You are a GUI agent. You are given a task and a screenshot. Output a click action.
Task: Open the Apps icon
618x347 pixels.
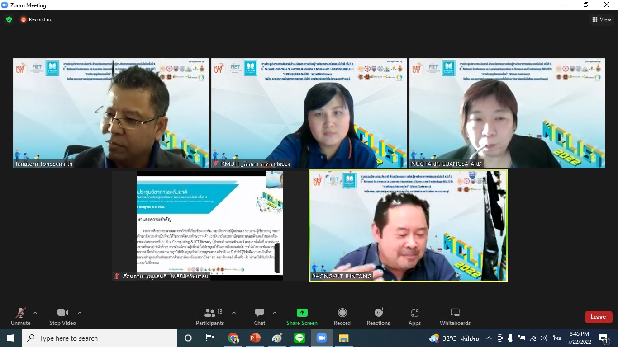click(x=414, y=313)
